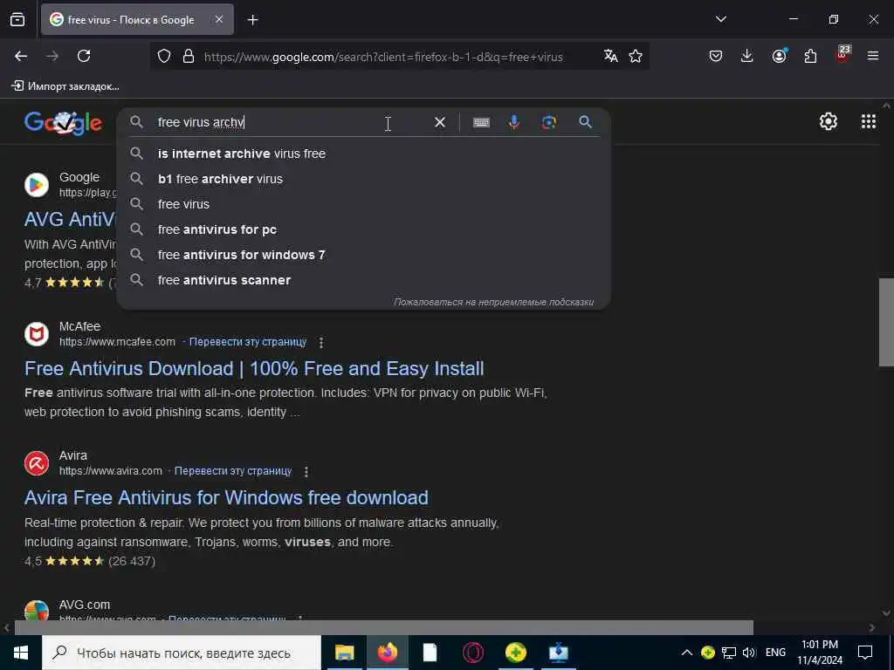Import bookmarks from toolbar link
Viewport: 894px width, 670px height.
pyautogui.click(x=65, y=86)
